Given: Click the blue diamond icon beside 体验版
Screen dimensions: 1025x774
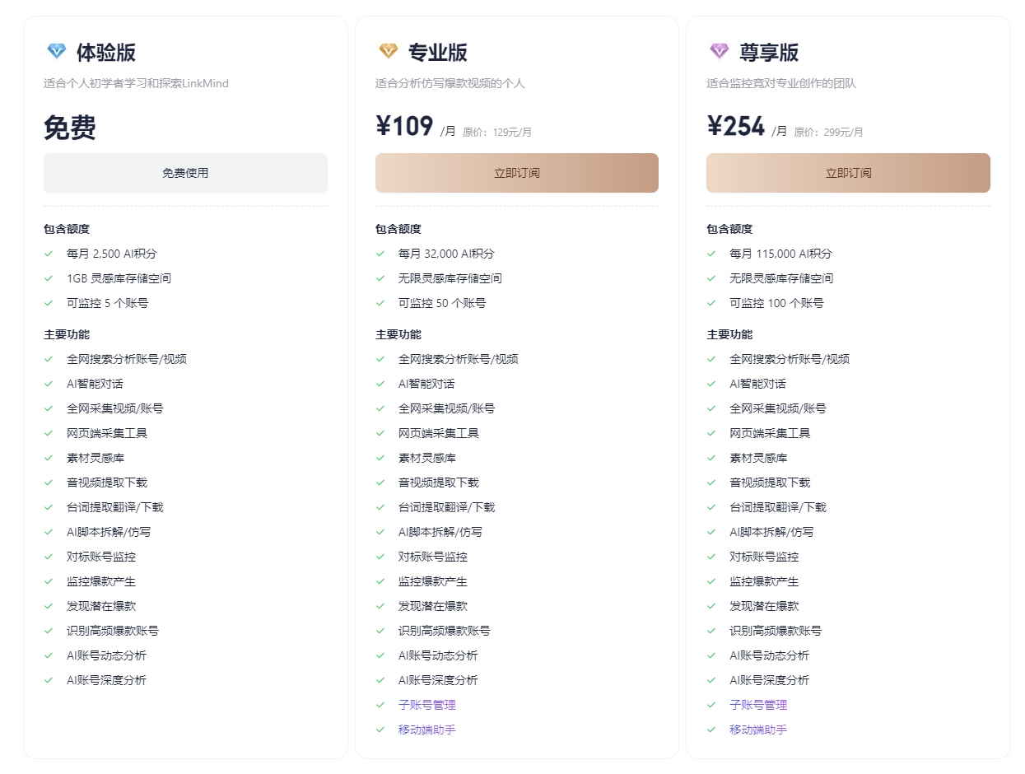Looking at the screenshot, I should click(56, 52).
